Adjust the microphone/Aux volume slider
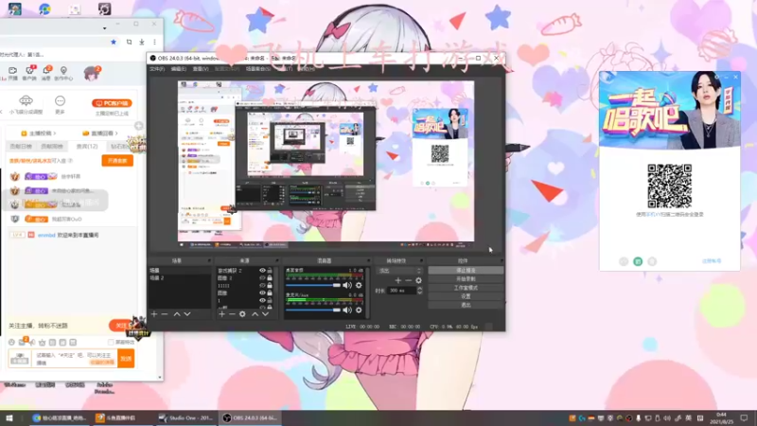Image resolution: width=757 pixels, height=426 pixels. [x=313, y=311]
